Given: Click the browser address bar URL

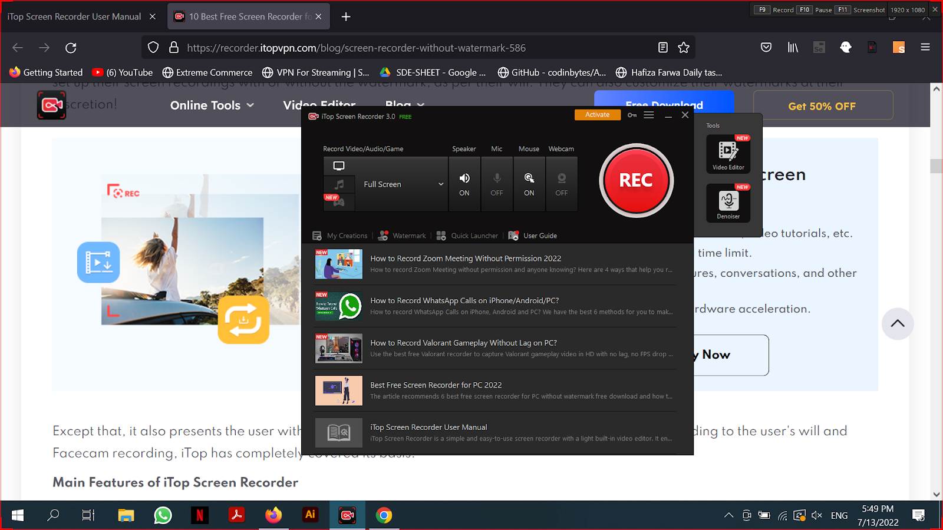Looking at the screenshot, I should [x=356, y=48].
